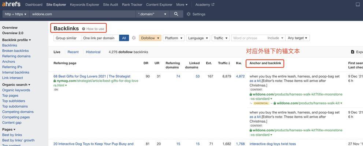The height and width of the screenshot is (146, 363).
Task: Click the Word or phrase field
Action: pyautogui.click(x=248, y=38)
